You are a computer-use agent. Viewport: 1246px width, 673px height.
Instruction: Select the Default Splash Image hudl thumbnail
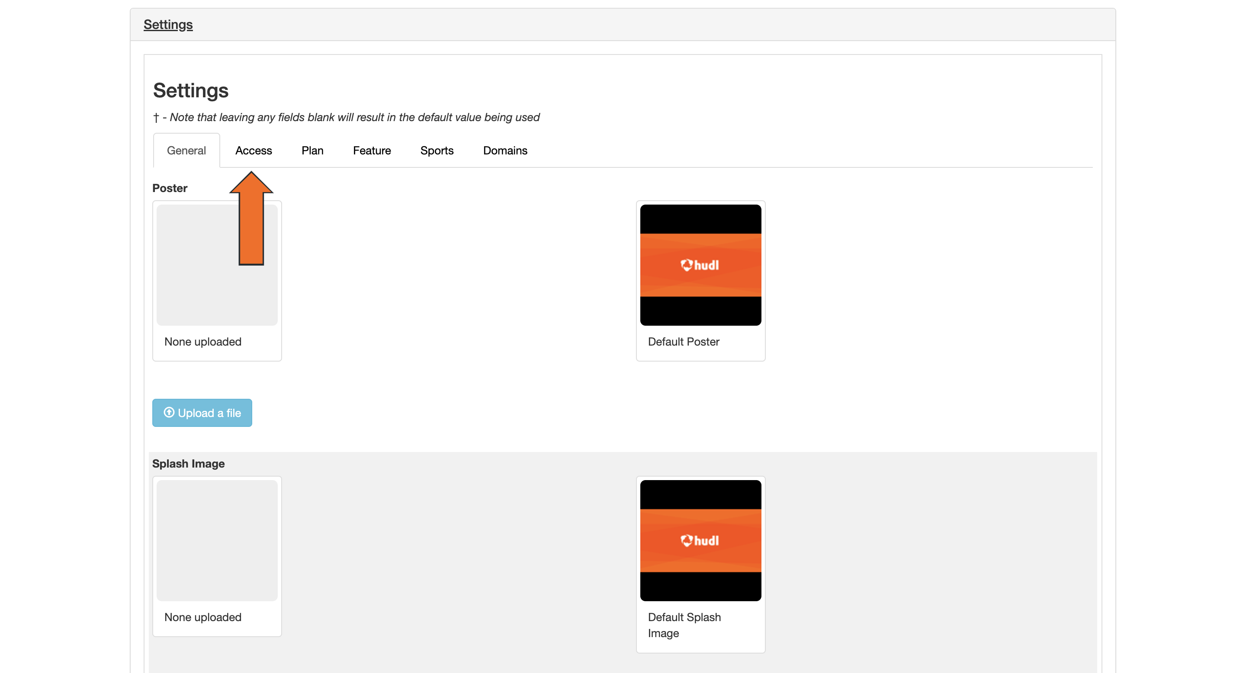(x=700, y=541)
